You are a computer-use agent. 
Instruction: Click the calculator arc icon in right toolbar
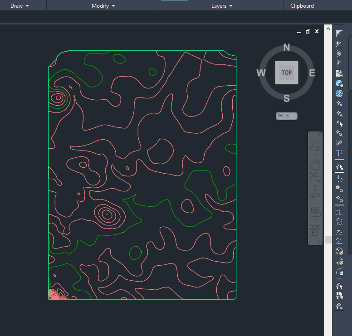click(339, 272)
